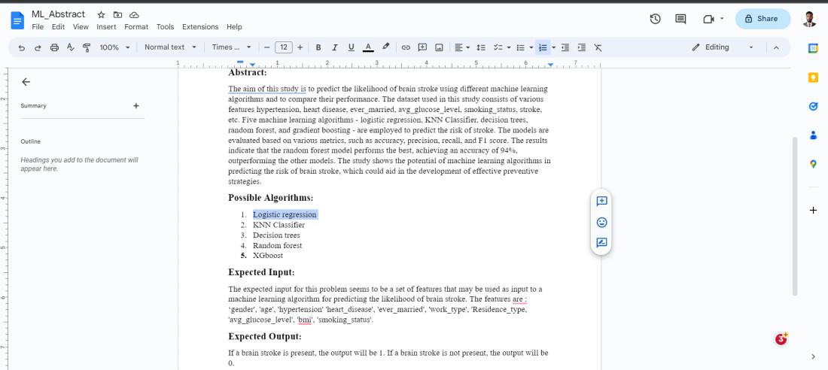Star the ML_Abstract document

[102, 15]
